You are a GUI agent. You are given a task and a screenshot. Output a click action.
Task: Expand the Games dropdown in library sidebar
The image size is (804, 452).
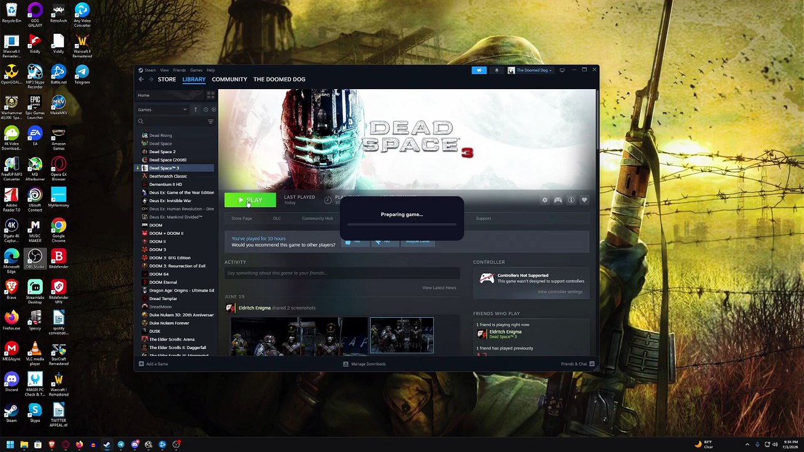163,109
